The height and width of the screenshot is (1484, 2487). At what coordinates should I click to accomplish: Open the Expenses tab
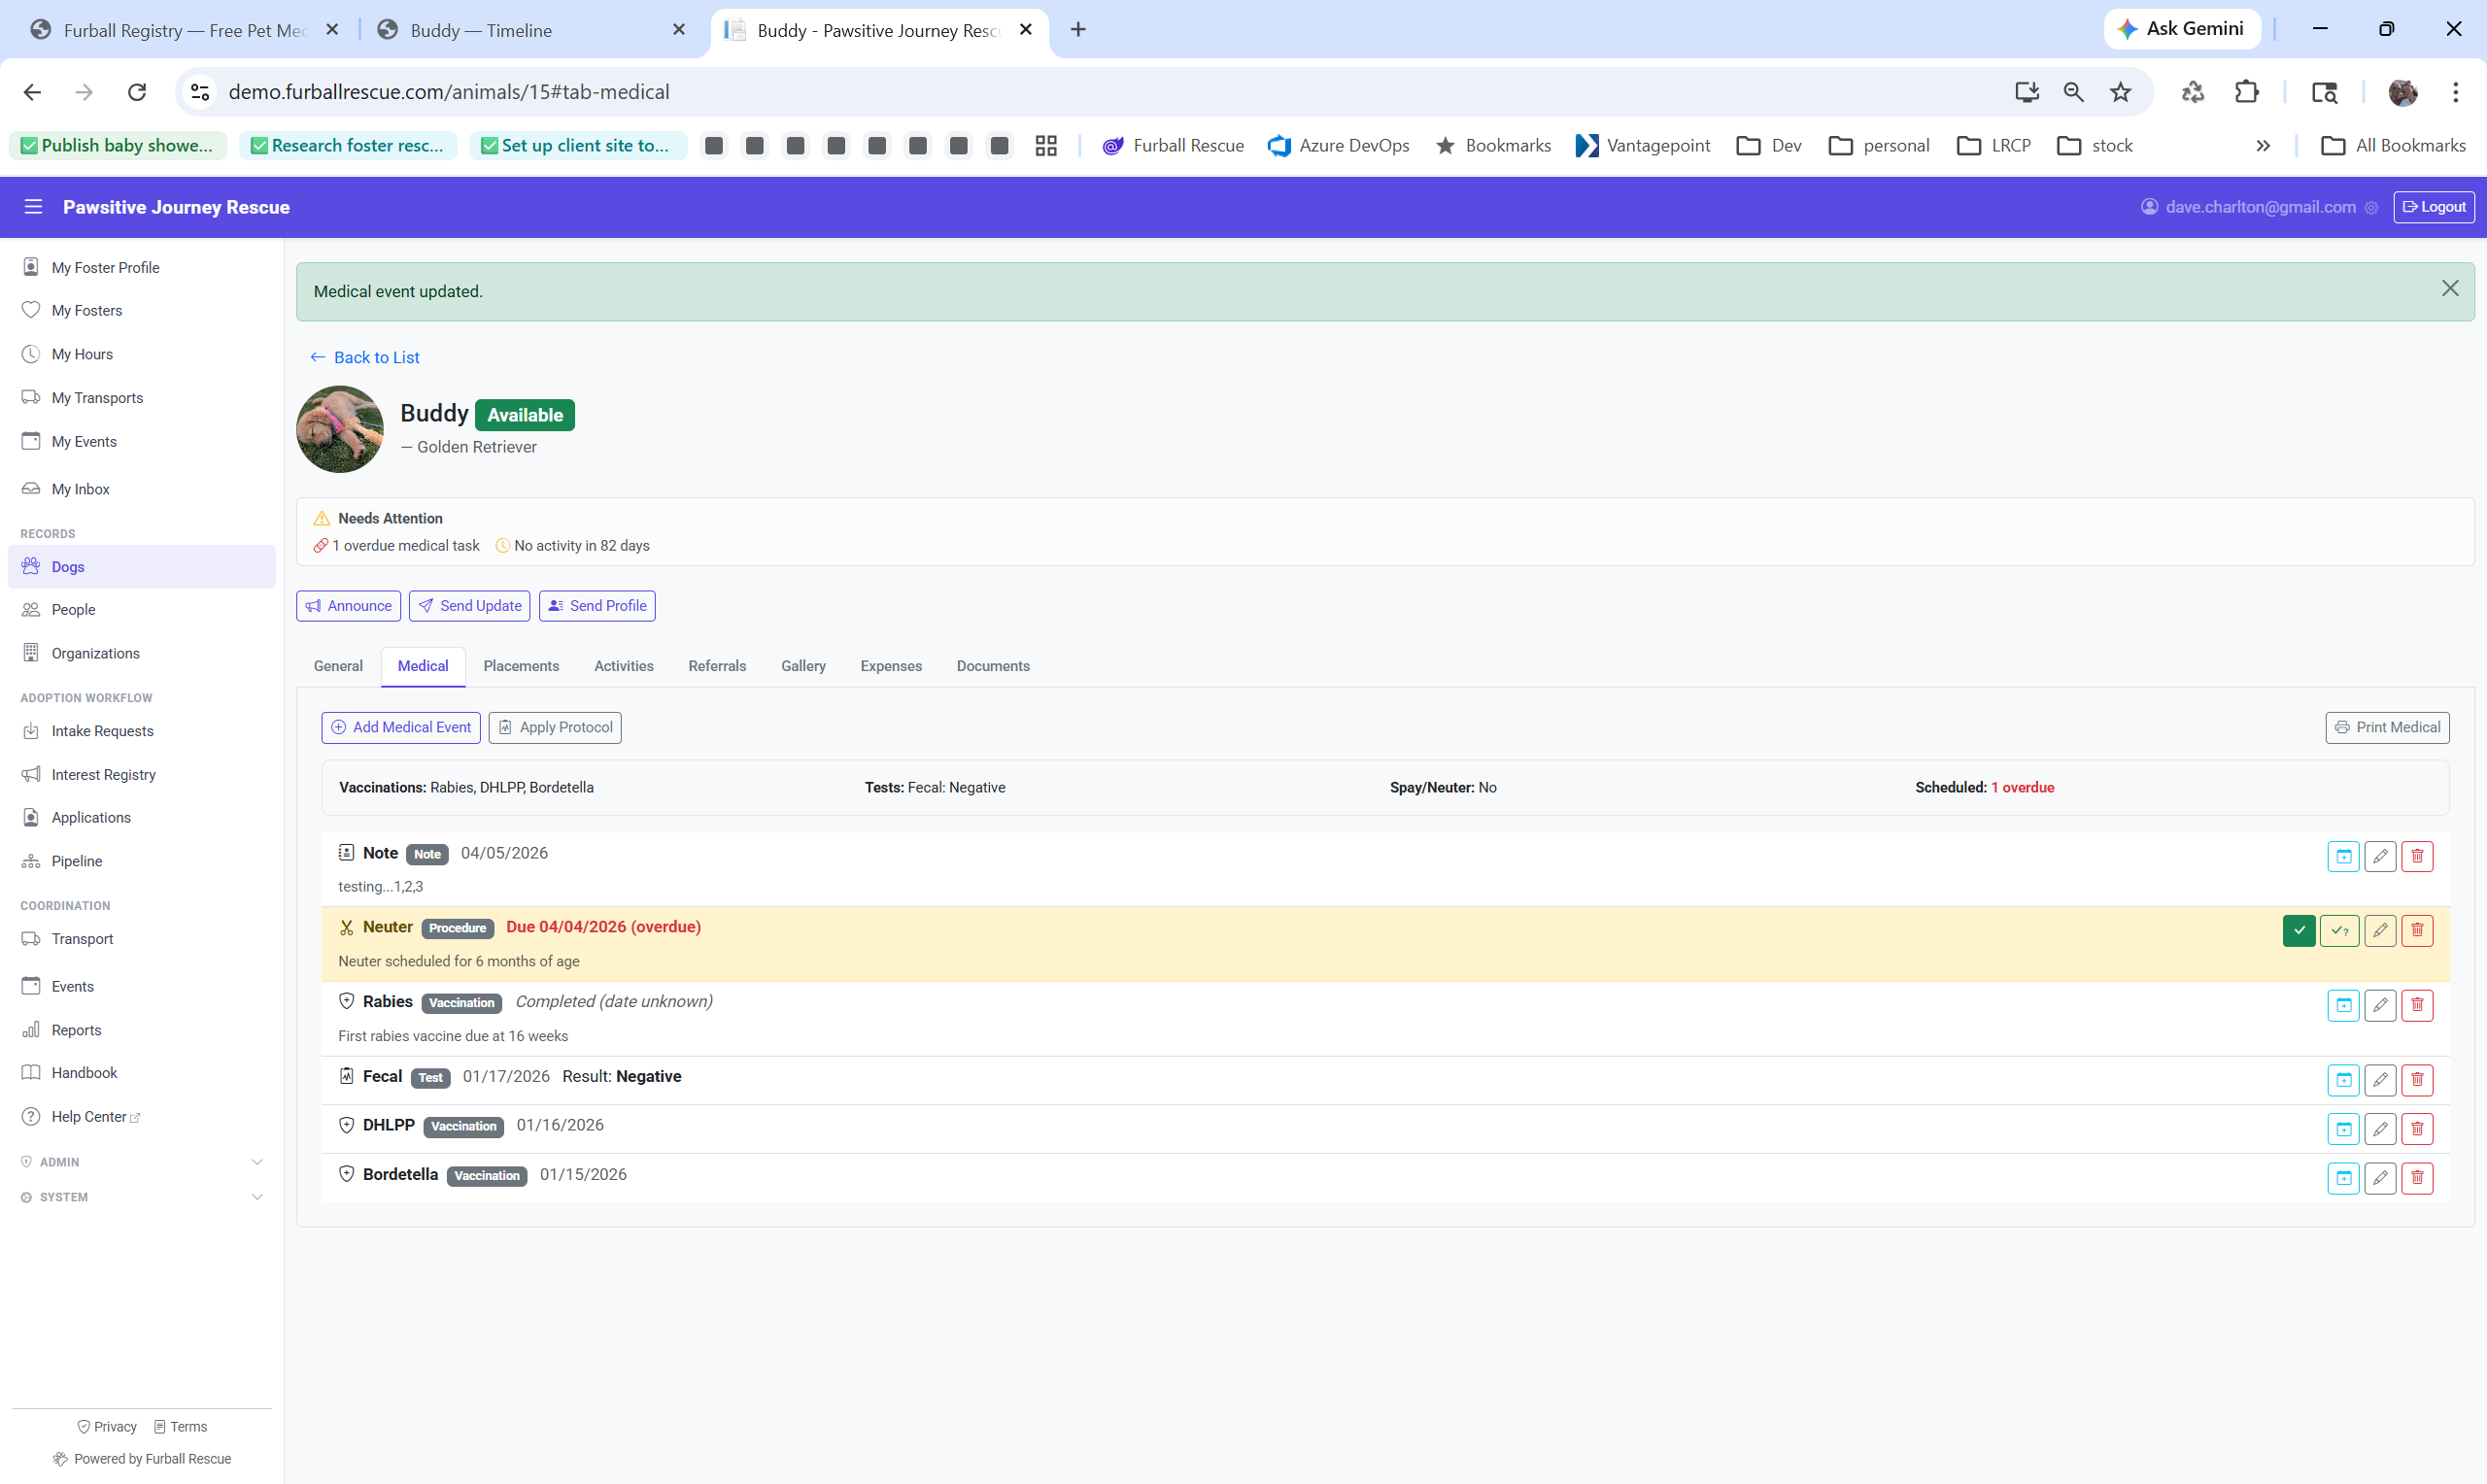point(890,666)
